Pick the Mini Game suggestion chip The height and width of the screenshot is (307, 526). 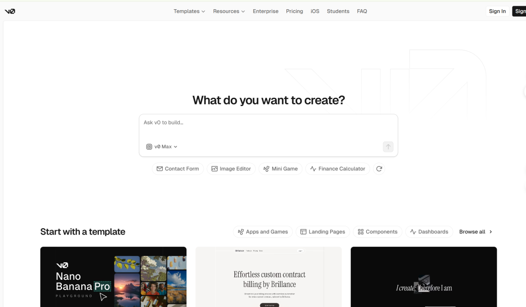tap(281, 169)
